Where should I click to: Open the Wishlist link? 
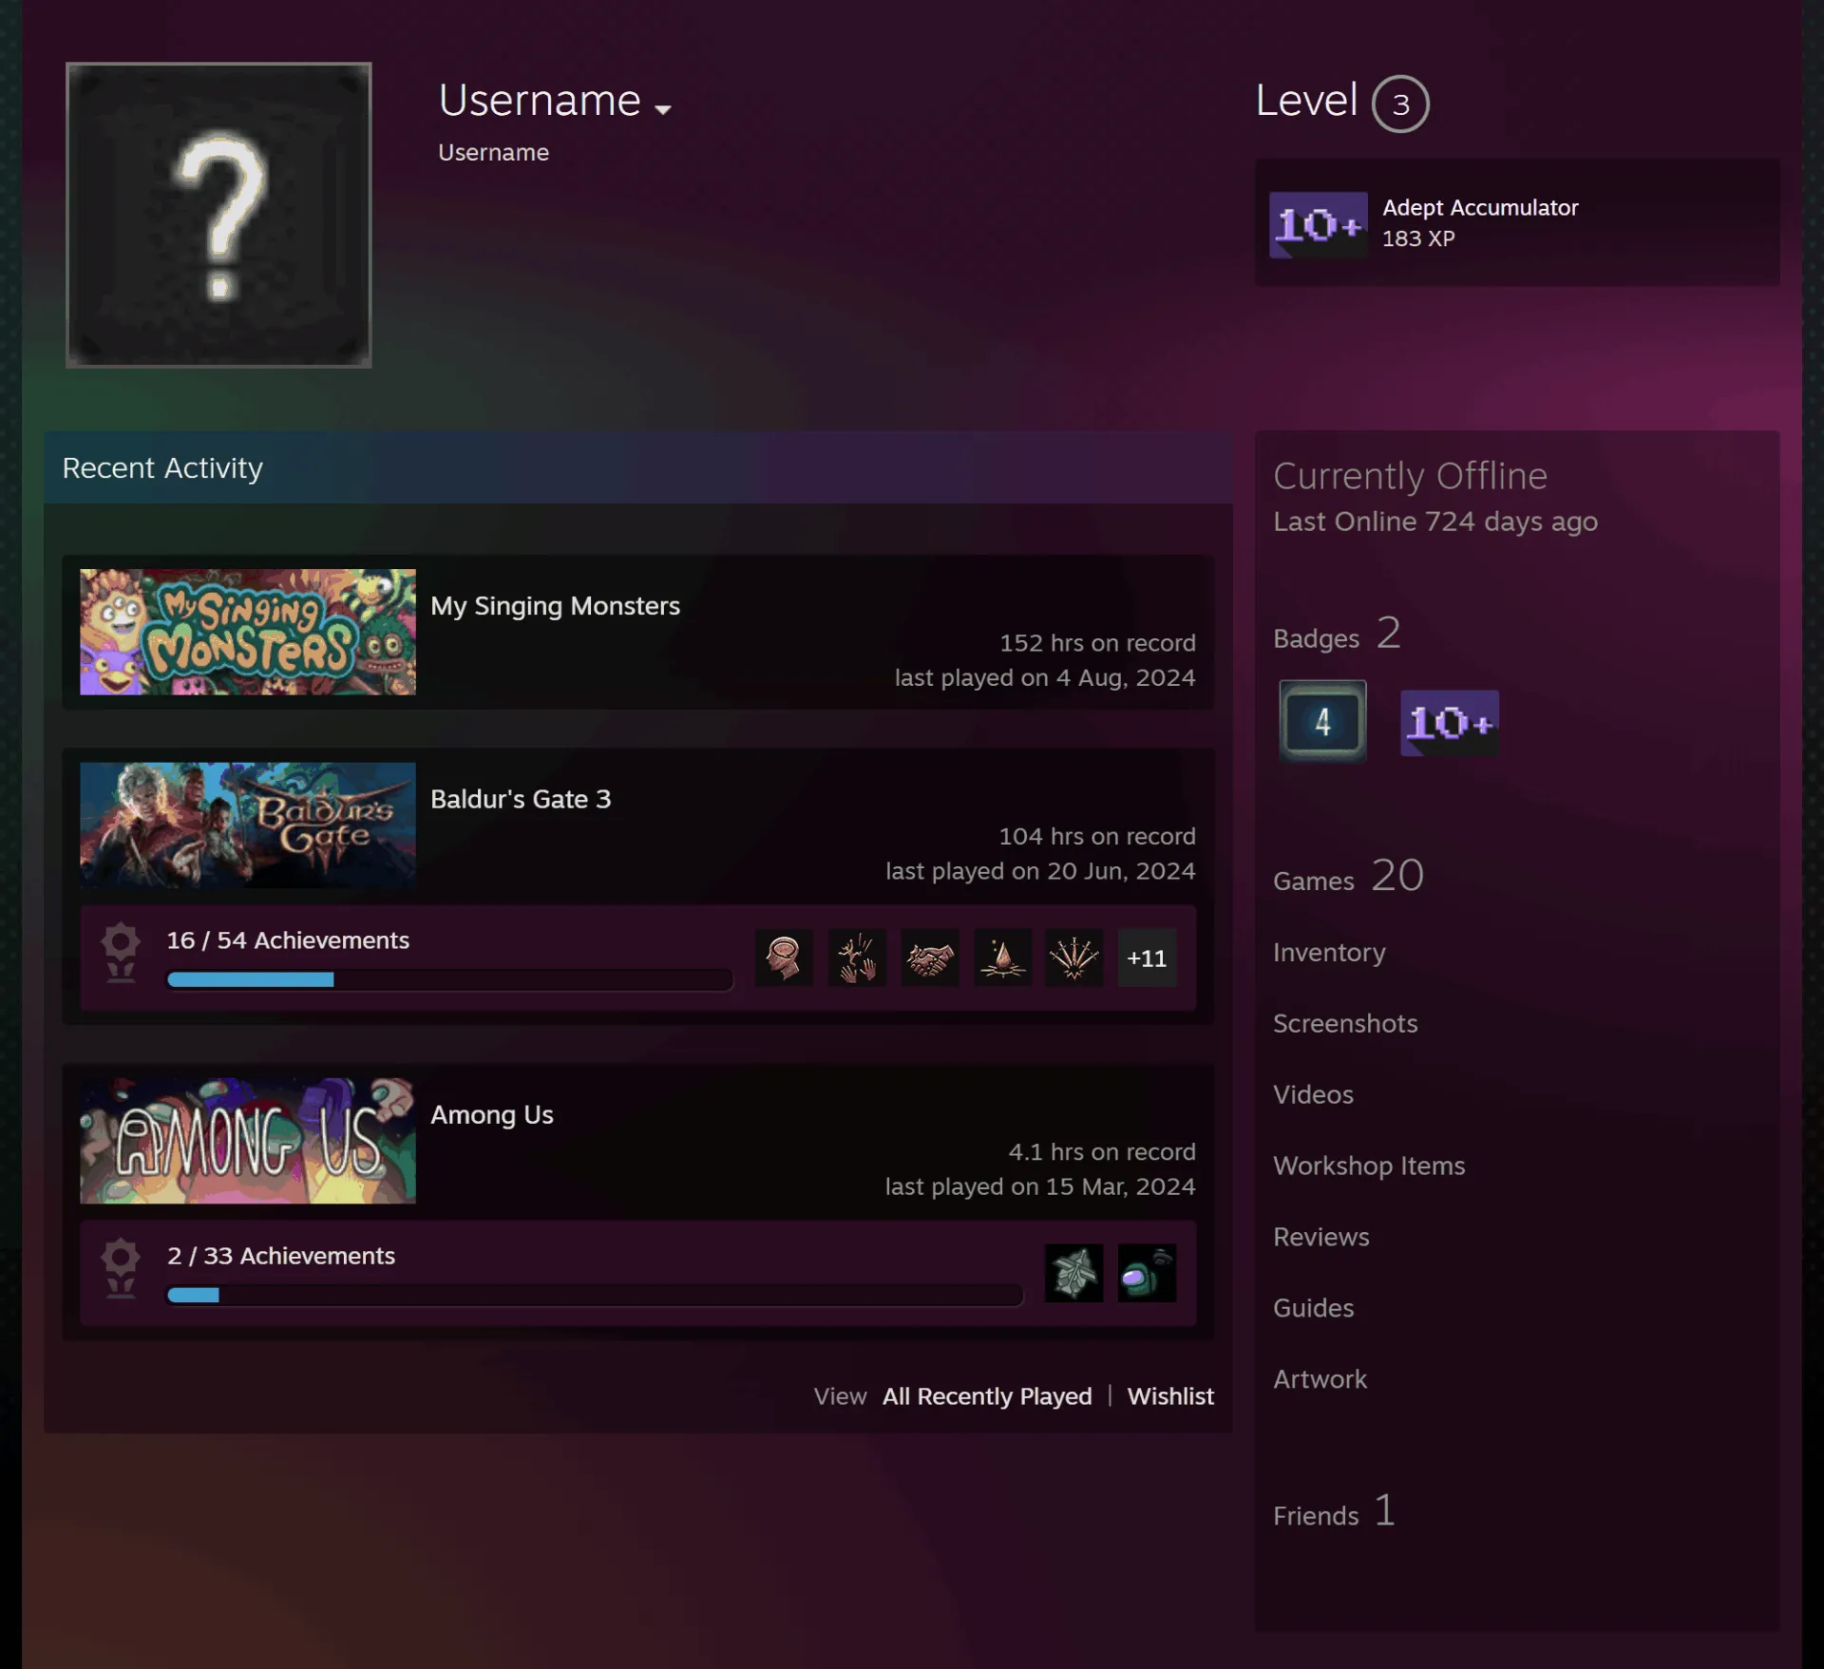tap(1170, 1396)
